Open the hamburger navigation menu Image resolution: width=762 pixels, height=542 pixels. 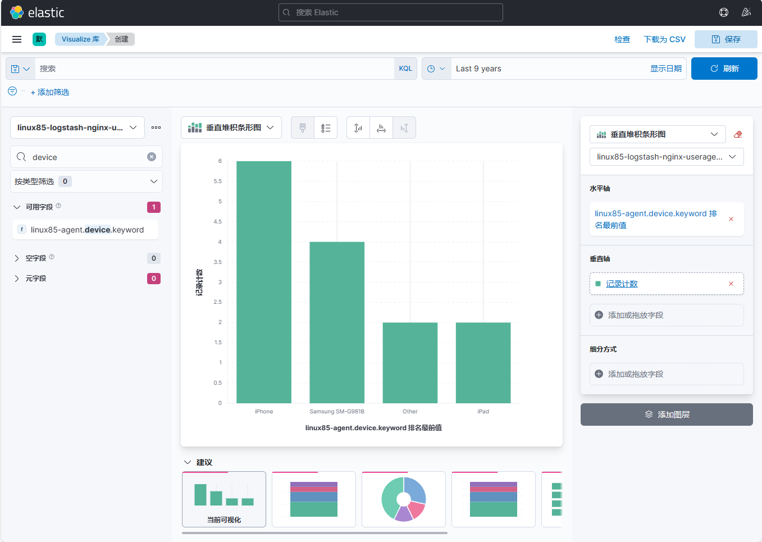click(x=17, y=39)
